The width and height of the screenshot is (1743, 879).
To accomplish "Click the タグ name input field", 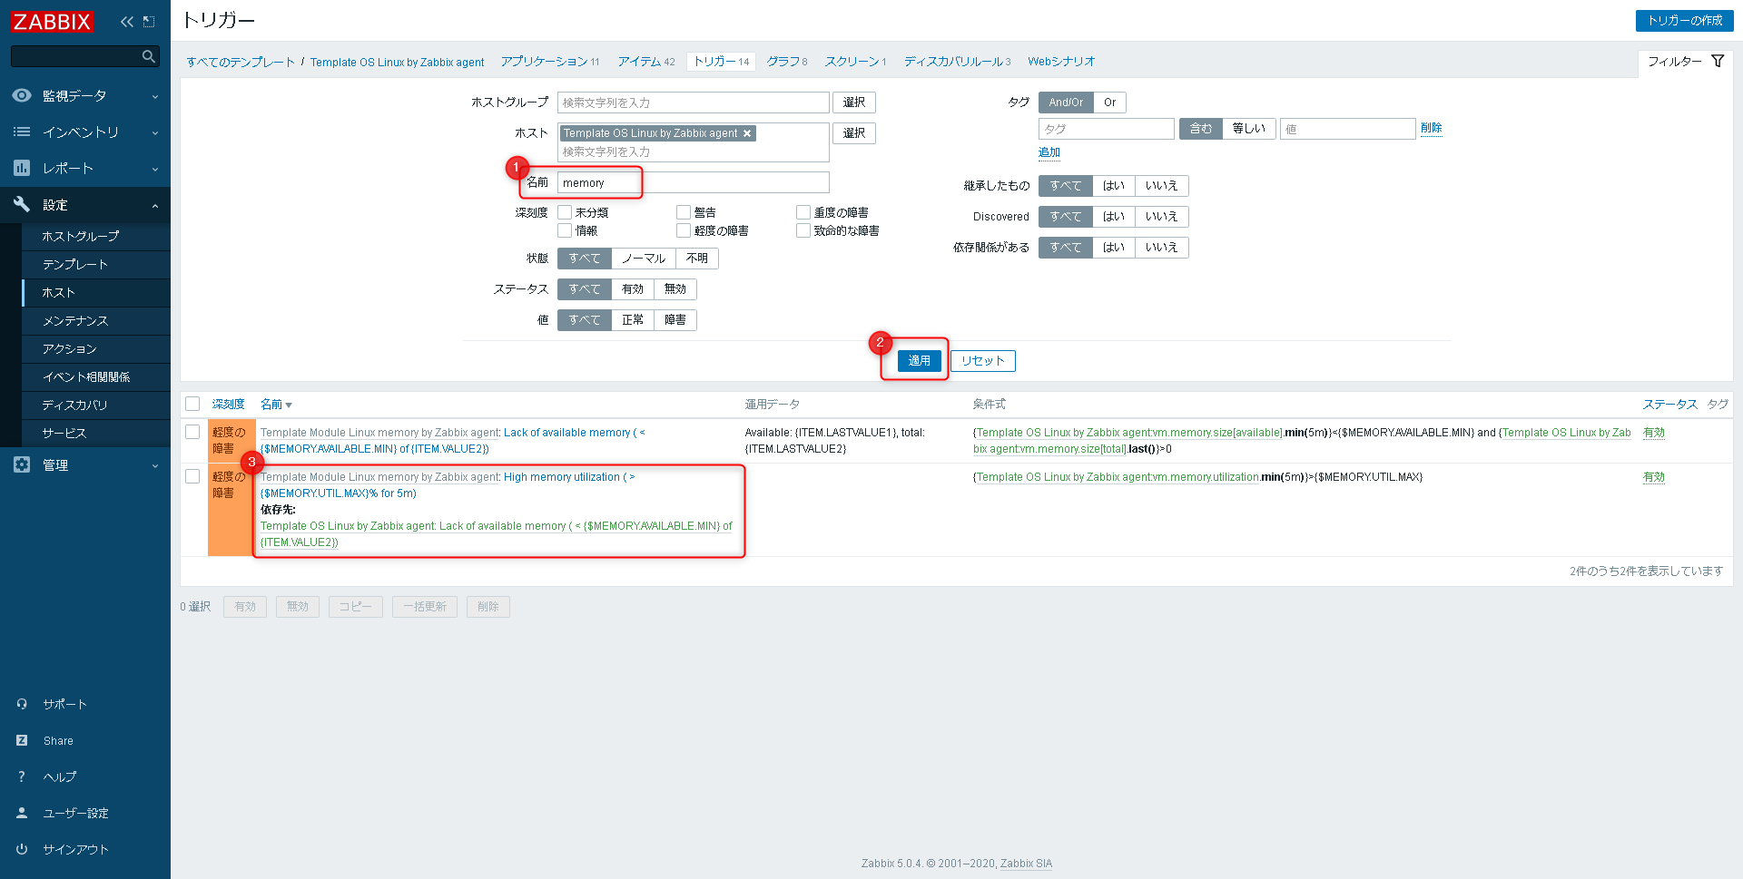I will tap(1107, 129).
